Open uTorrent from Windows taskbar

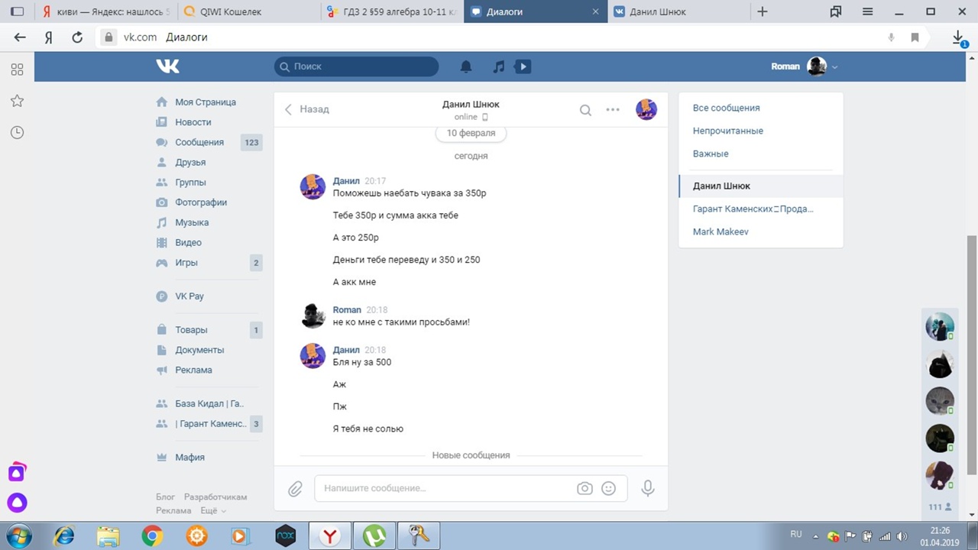(374, 536)
